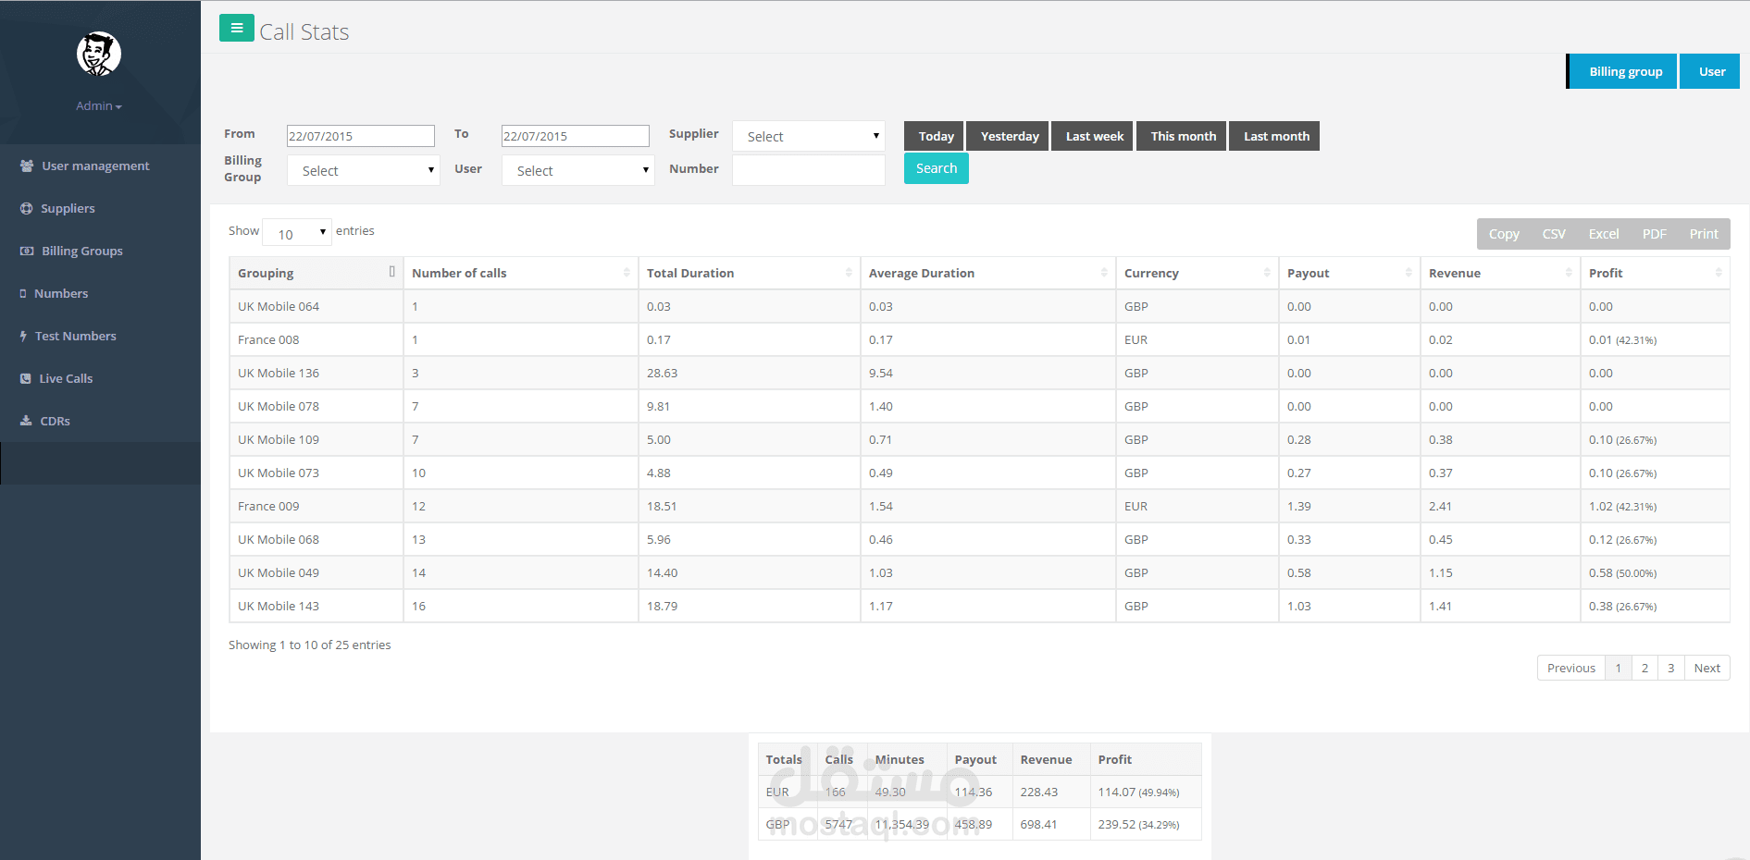The height and width of the screenshot is (860, 1750).
Task: Open Live Calls via its phone icon
Action: 26,378
